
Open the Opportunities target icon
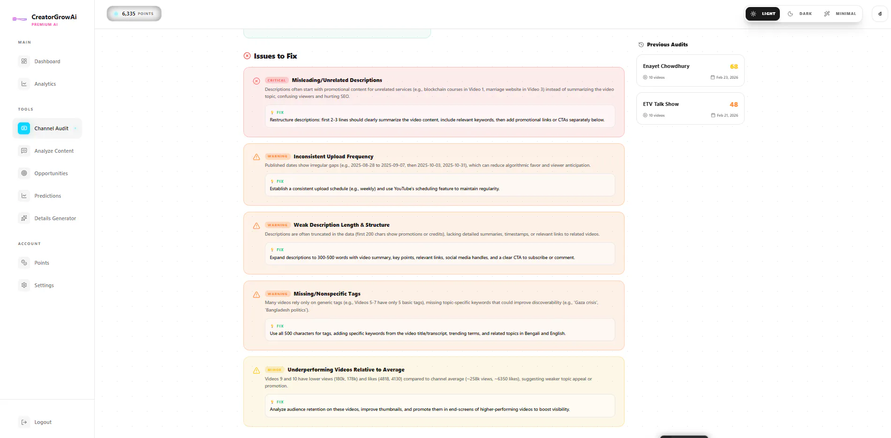pyautogui.click(x=24, y=173)
